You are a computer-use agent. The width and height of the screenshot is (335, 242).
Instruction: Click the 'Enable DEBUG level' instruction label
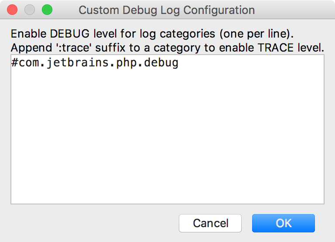point(152,34)
